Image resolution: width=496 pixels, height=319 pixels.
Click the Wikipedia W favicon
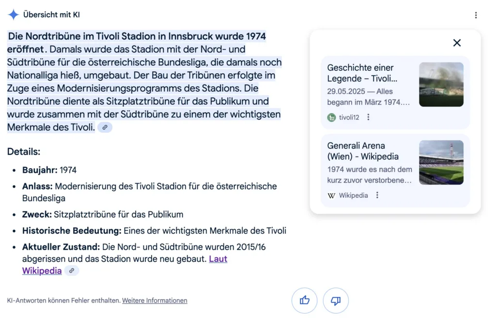pyautogui.click(x=331, y=195)
